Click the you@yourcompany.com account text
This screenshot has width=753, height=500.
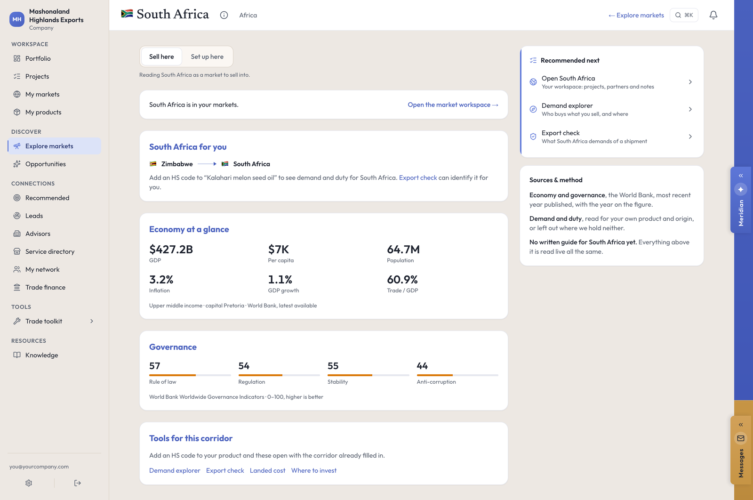point(39,467)
